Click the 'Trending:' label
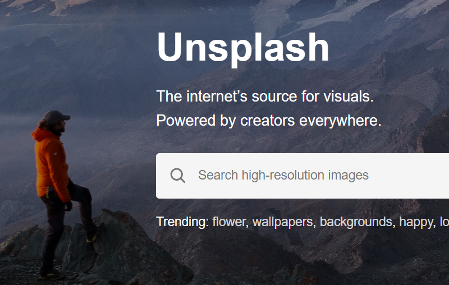The image size is (449, 285). coord(182,222)
